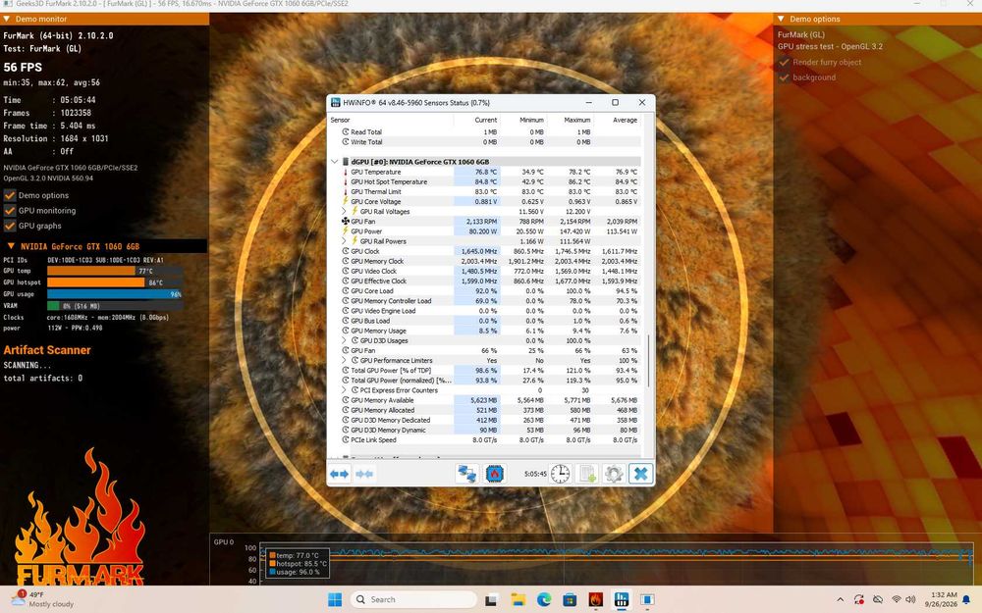Toggle GPU graphs checkbox
The height and width of the screenshot is (613, 982).
tap(10, 226)
